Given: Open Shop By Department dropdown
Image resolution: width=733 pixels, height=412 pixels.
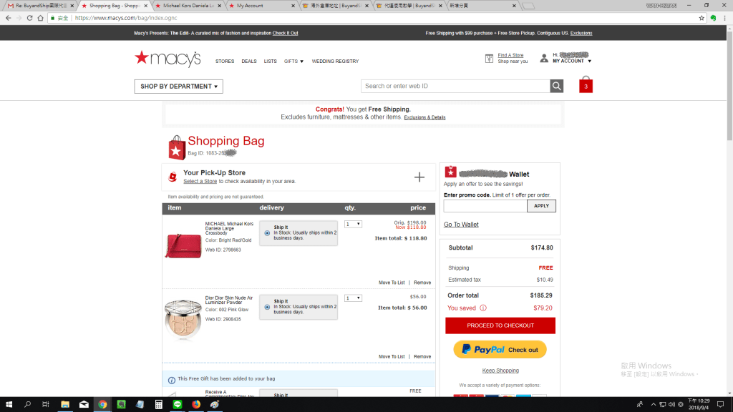Looking at the screenshot, I should [178, 87].
